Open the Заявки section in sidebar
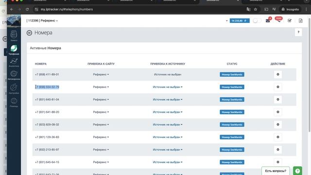The height and width of the screenshot is (175, 311). click(x=14, y=36)
